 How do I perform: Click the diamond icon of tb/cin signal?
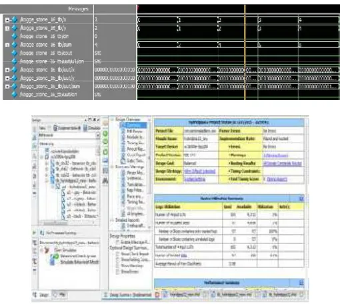pyautogui.click(x=15, y=36)
